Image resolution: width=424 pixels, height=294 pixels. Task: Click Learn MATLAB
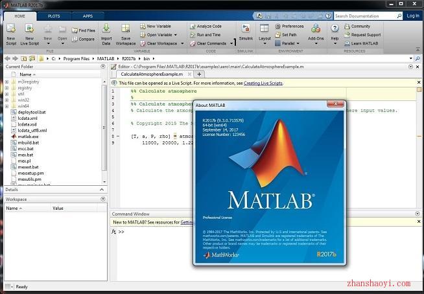click(x=361, y=43)
